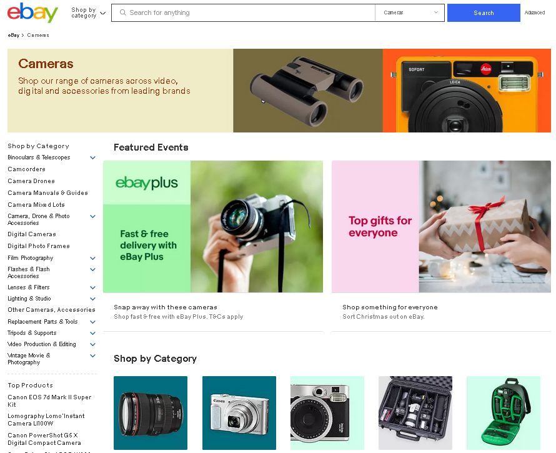Click Shop something for everyone link

click(x=390, y=307)
